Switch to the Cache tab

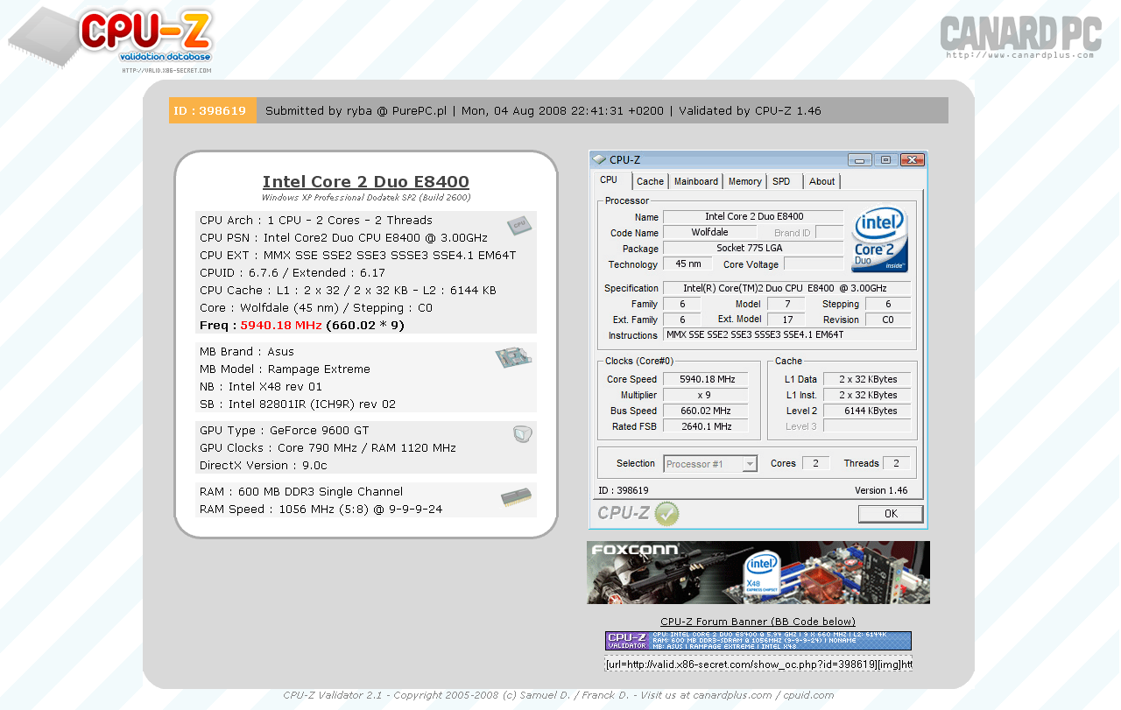pyautogui.click(x=650, y=181)
